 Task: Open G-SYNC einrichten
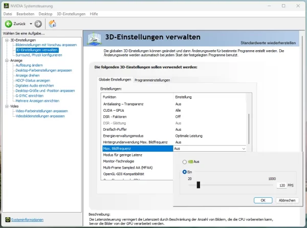pyautogui.click(x=29, y=96)
